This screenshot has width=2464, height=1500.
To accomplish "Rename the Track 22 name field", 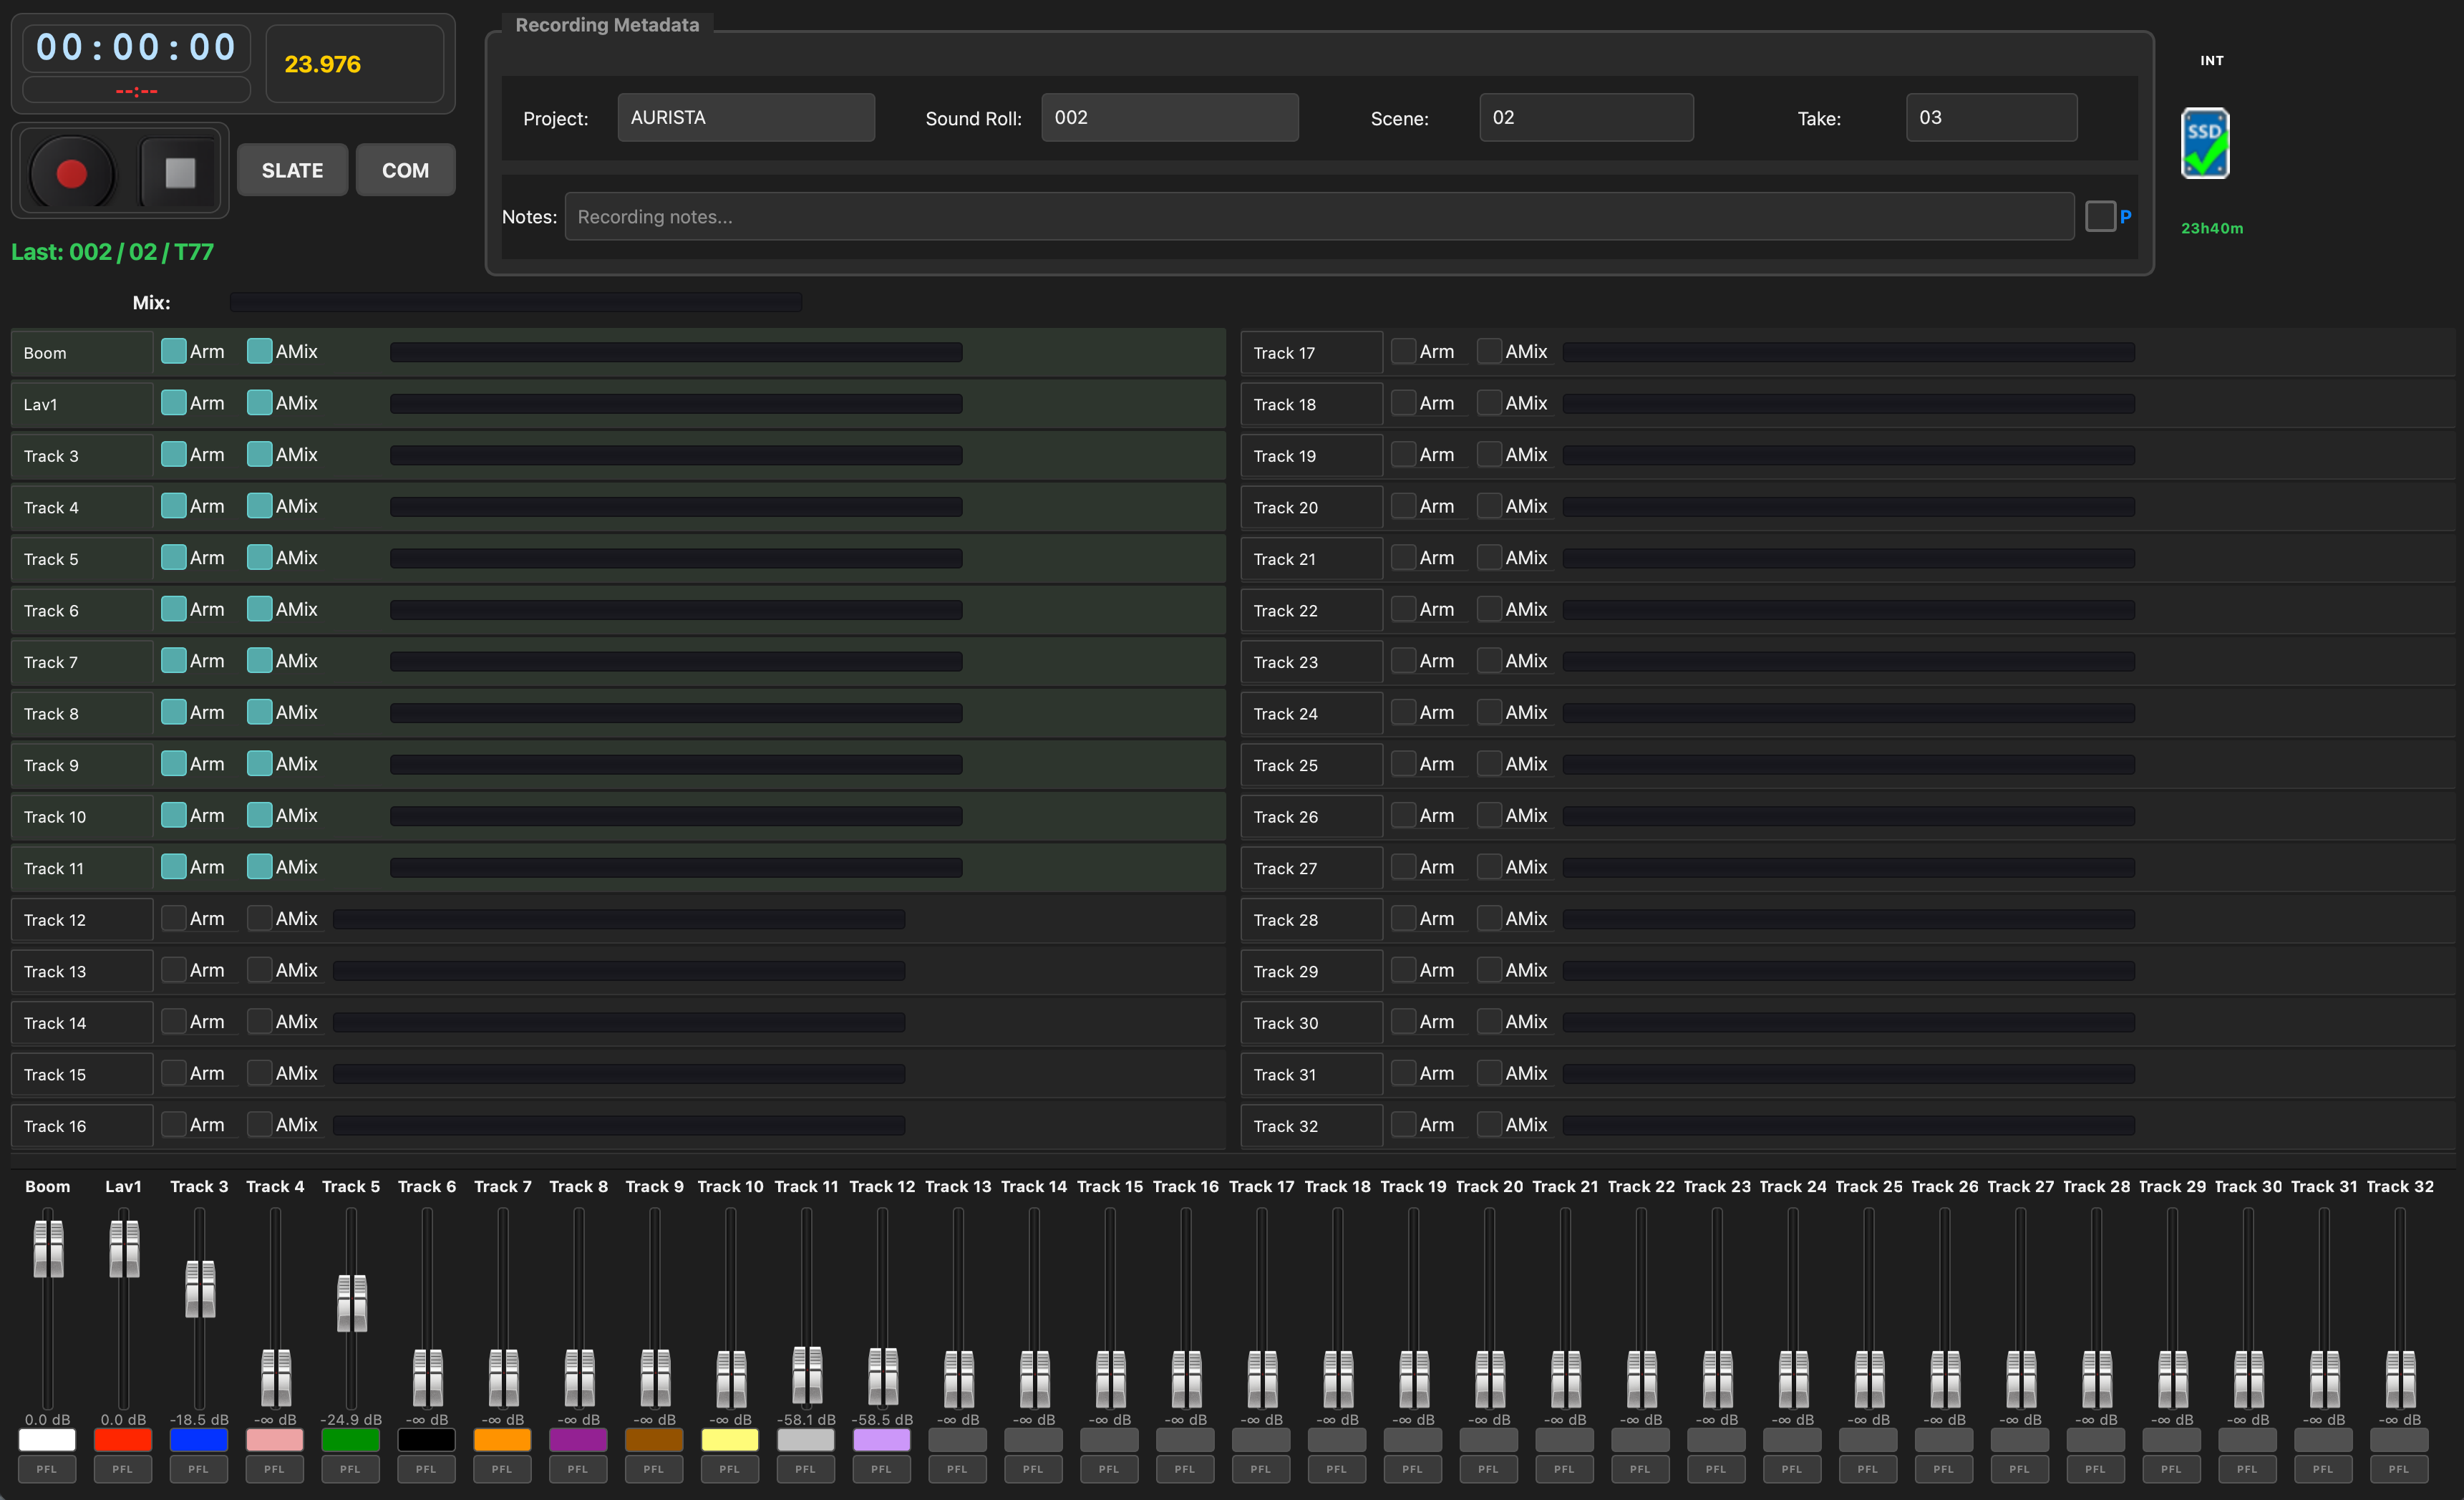I will pyautogui.click(x=1312, y=610).
